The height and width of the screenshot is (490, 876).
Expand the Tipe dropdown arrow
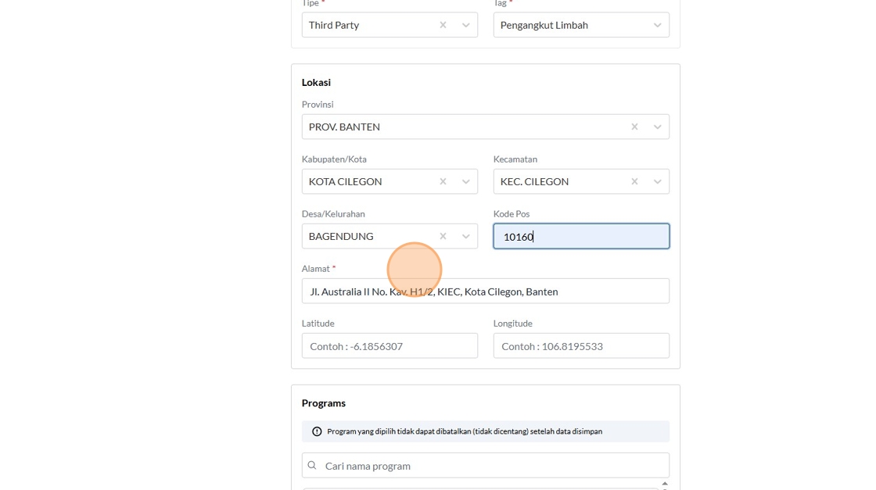tap(466, 25)
